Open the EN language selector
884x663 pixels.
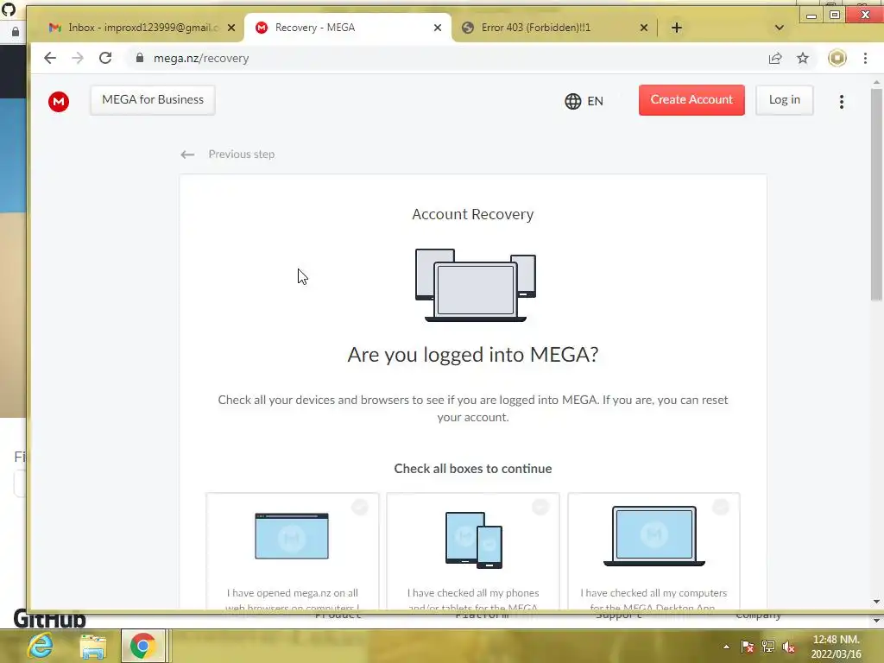pos(584,101)
